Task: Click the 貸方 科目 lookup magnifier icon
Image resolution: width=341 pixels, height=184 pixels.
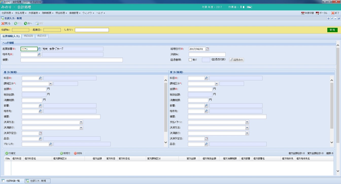Action: [206, 78]
